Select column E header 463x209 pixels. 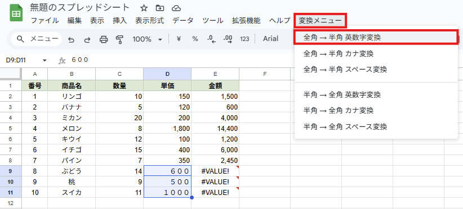coord(215,74)
